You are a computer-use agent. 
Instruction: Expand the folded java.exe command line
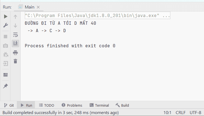pos(166,16)
